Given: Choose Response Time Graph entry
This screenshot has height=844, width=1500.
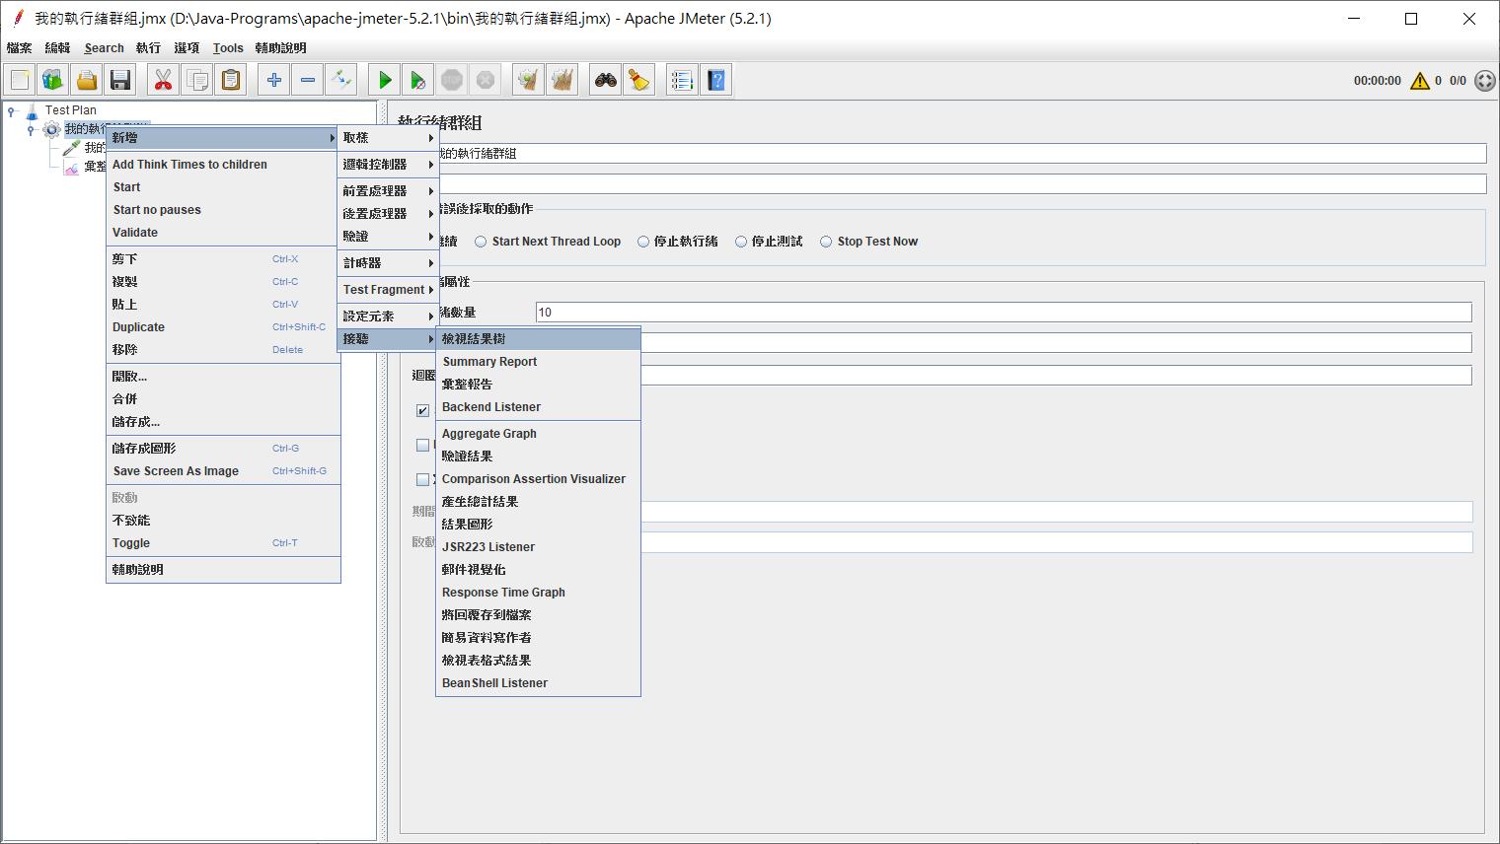Looking at the screenshot, I should (x=539, y=593).
